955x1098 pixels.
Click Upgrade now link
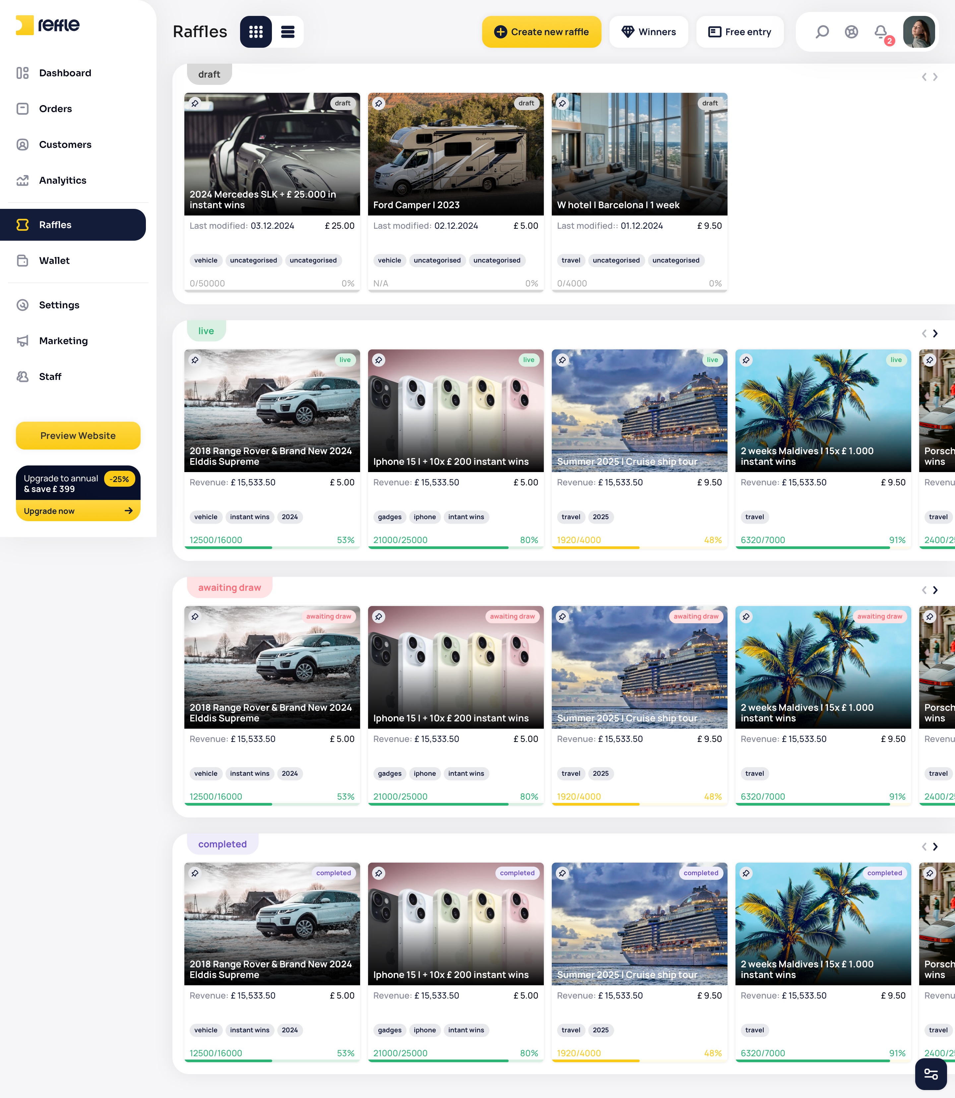click(x=78, y=511)
